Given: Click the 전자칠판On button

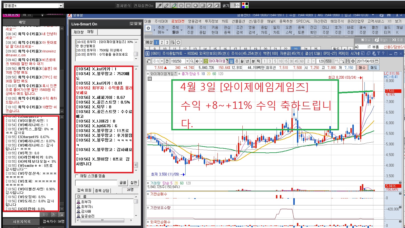Looking at the screenshot, I should 143,6.
